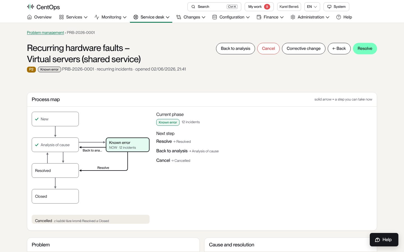Click the Service desk lifebuoy icon
Viewport: 404px width, 252px height.
136,17
